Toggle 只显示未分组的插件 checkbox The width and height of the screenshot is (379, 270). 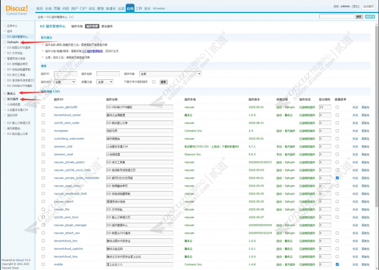154,82
